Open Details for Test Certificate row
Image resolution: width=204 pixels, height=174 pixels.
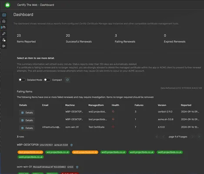click(27, 128)
